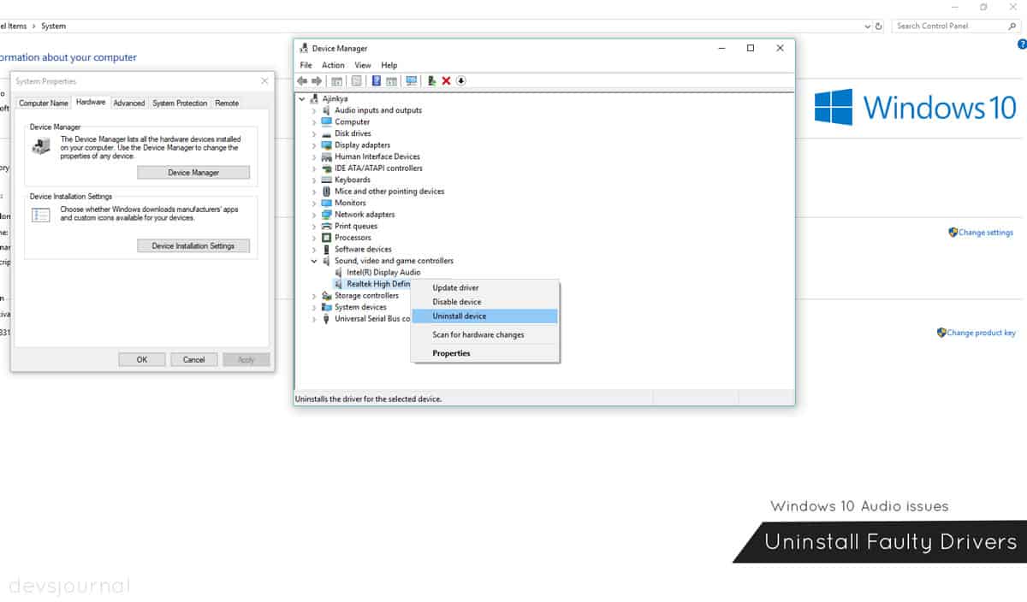Expand the arrow beside Network adapters
This screenshot has height=602, width=1027.
coord(314,215)
